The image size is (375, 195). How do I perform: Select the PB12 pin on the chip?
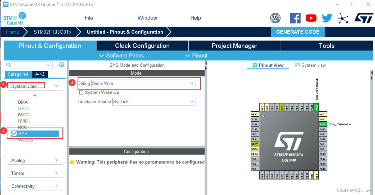click(323, 169)
